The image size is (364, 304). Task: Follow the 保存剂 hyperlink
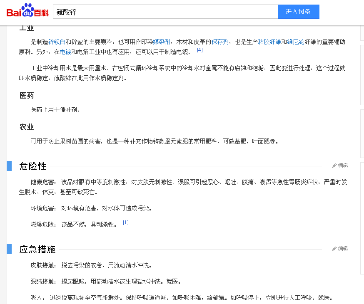pyautogui.click(x=220, y=42)
